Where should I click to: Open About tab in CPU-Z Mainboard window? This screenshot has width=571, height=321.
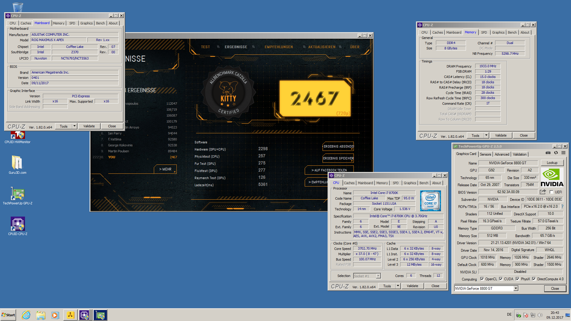[x=113, y=23]
